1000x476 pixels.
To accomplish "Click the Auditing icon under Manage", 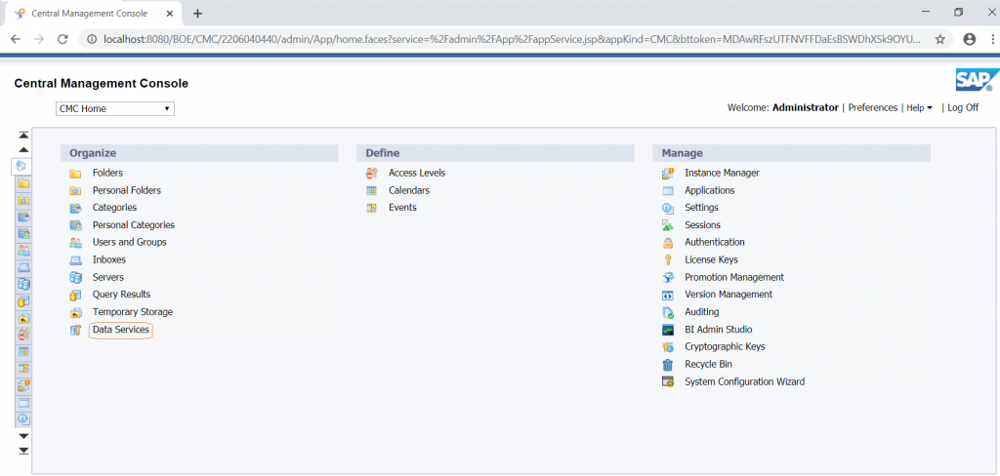I will [668, 312].
